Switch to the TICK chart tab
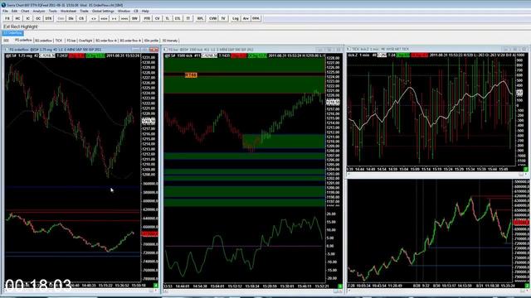The height and width of the screenshot is (298, 531). [59, 41]
